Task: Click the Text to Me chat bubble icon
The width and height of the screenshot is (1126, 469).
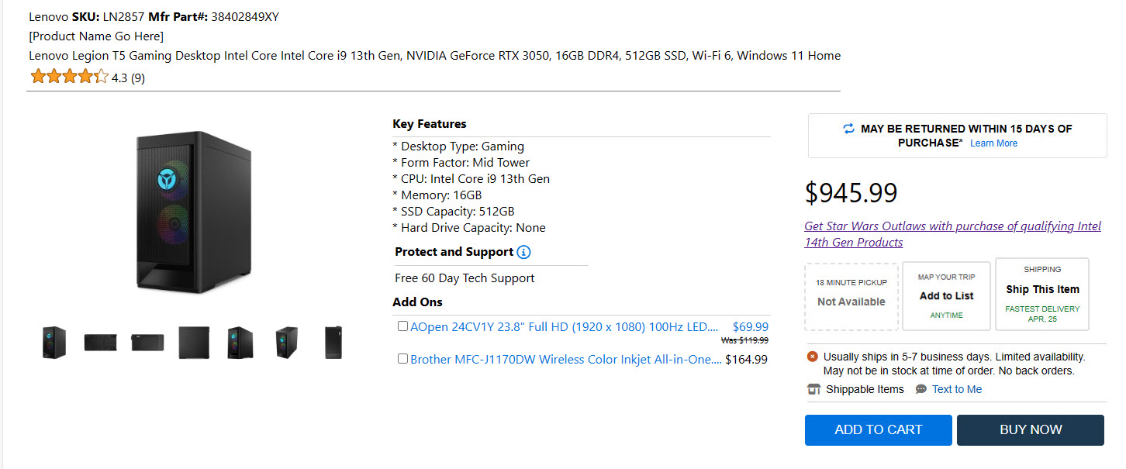Action: click(920, 389)
